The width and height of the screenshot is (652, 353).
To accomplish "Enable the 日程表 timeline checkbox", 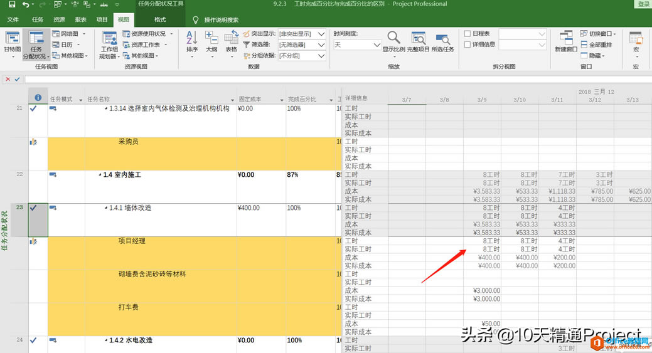I will tap(468, 34).
